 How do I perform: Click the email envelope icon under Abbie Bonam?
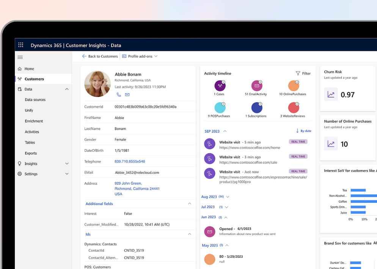127,94
